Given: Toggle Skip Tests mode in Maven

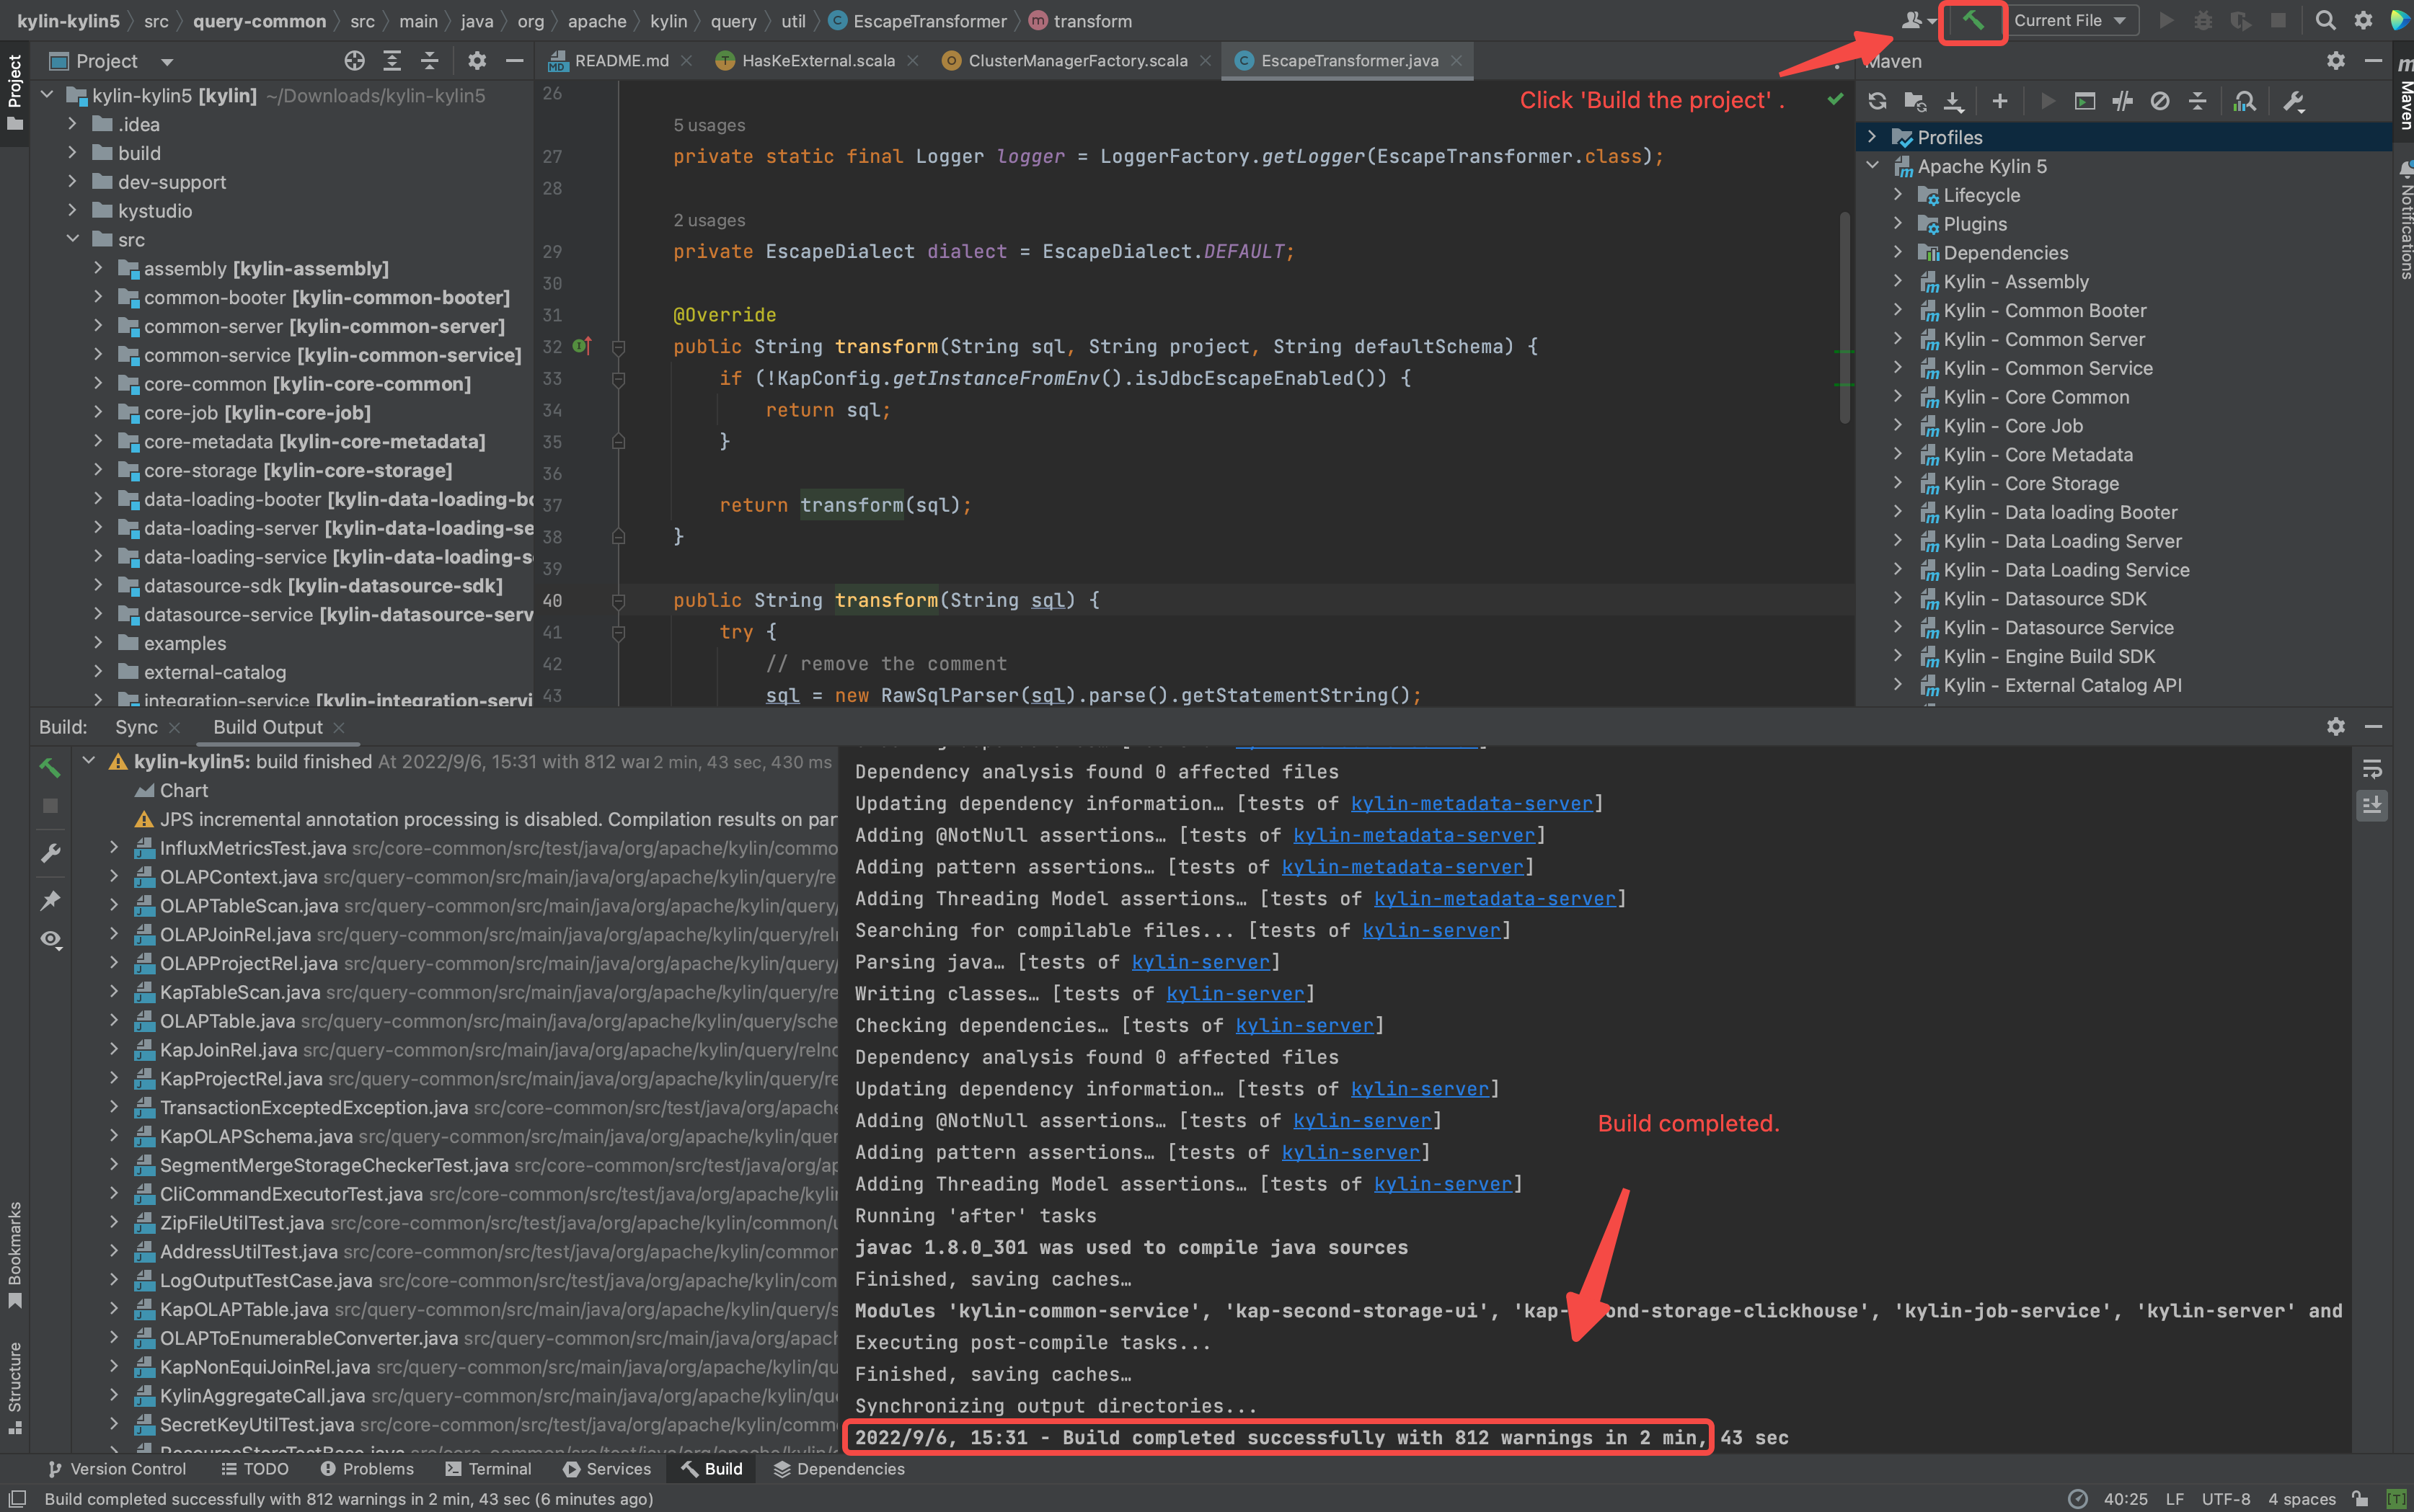Looking at the screenshot, I should tap(2160, 101).
